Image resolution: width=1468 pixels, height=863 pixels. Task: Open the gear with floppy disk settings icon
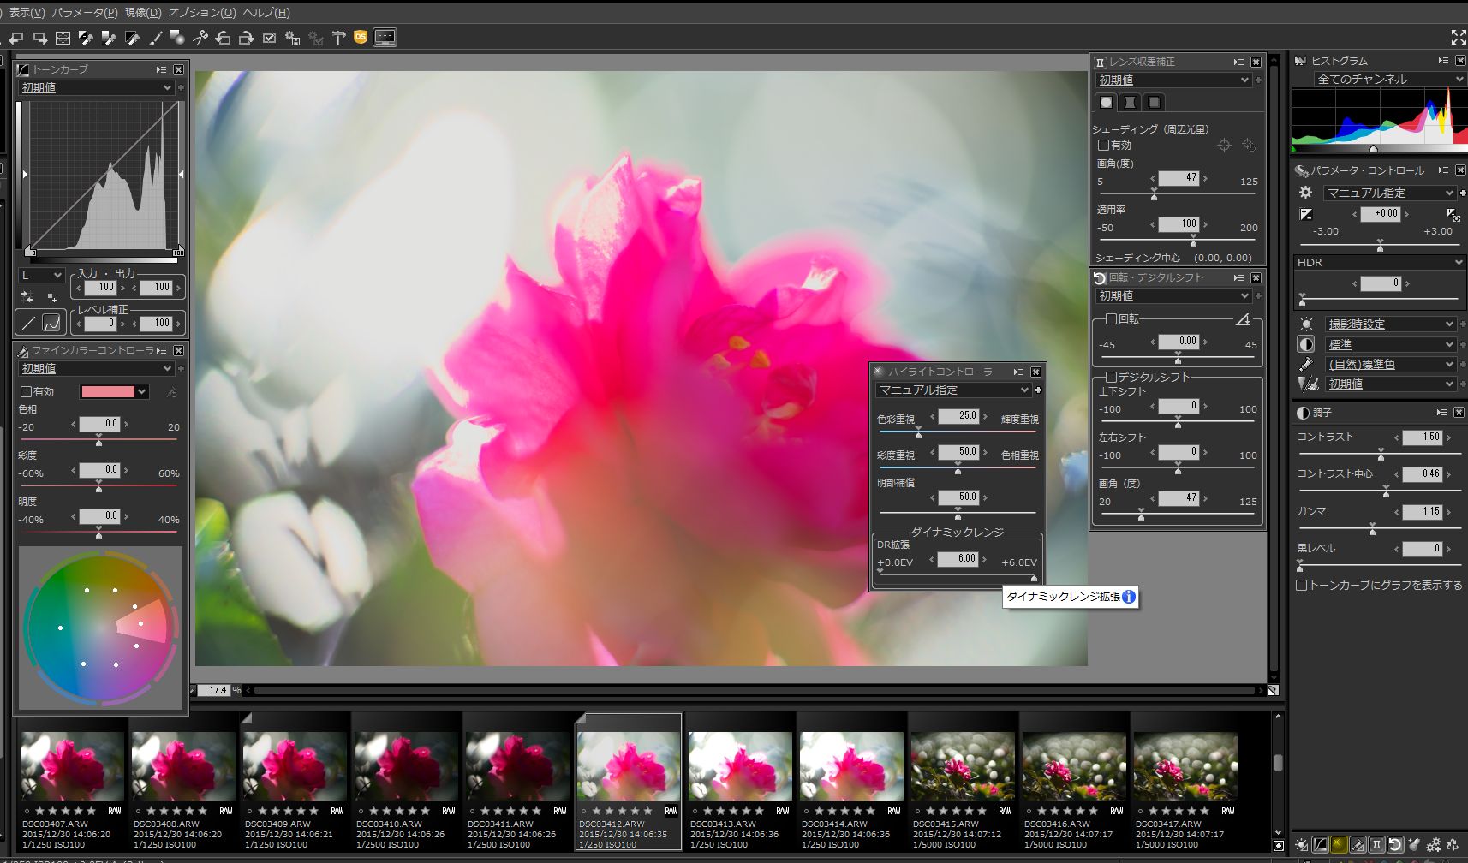pyautogui.click(x=292, y=38)
